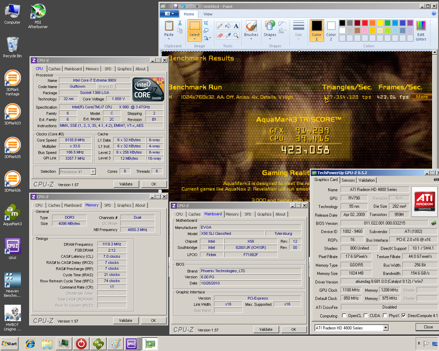Viewport: 439px width, 351px height.
Task: Pick the red color swatch in Paint
Action: (x=365, y=23)
